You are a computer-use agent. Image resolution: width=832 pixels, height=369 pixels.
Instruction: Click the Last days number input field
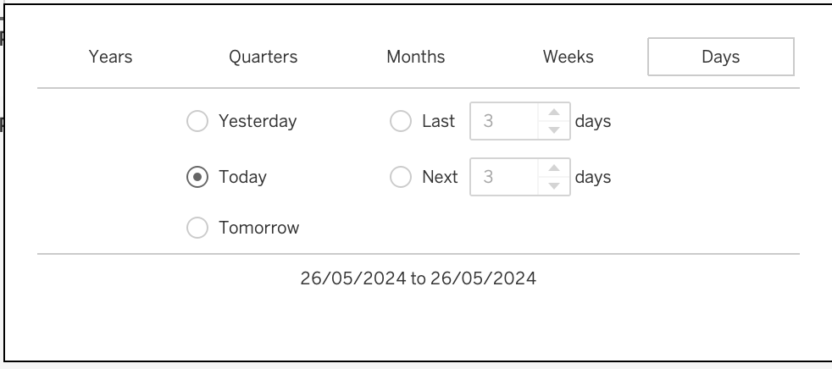tap(504, 121)
